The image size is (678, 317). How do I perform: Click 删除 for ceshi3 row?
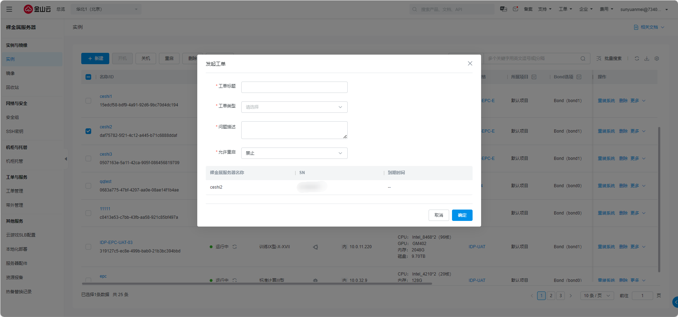623,158
